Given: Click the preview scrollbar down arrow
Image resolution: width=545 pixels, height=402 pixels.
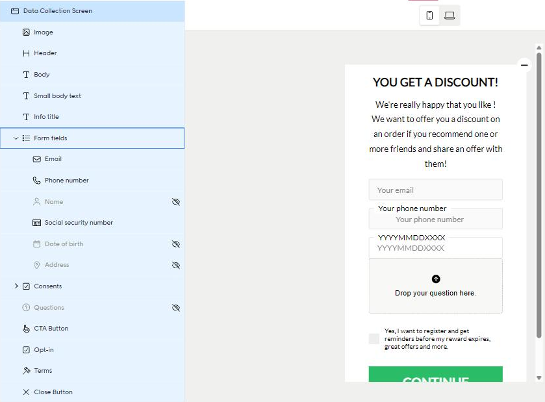Looking at the screenshot, I should tap(539, 378).
